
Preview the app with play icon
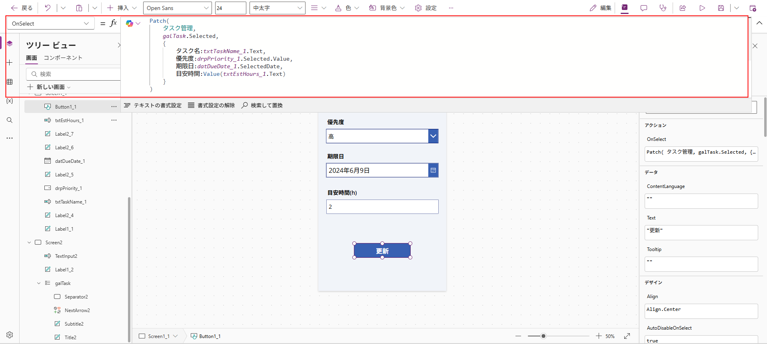702,8
